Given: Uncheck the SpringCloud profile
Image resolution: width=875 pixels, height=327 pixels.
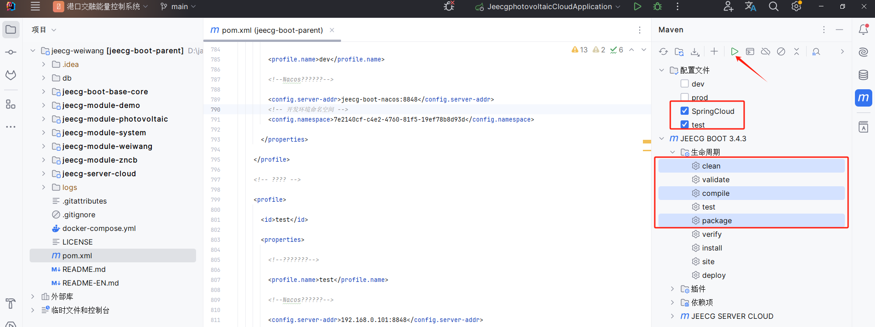Looking at the screenshot, I should point(684,111).
